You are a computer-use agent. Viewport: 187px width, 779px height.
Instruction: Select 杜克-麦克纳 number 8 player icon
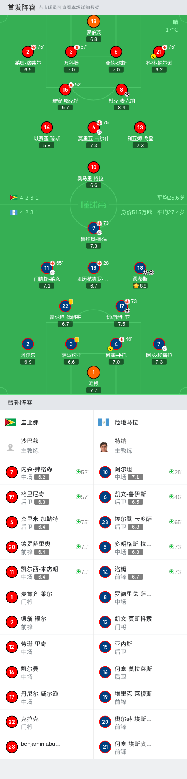pos(122,90)
